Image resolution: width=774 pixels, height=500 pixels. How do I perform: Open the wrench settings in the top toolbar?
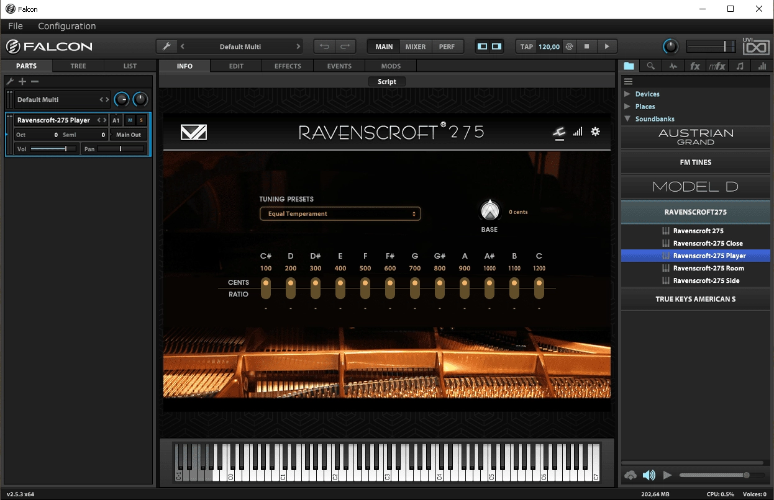point(166,47)
